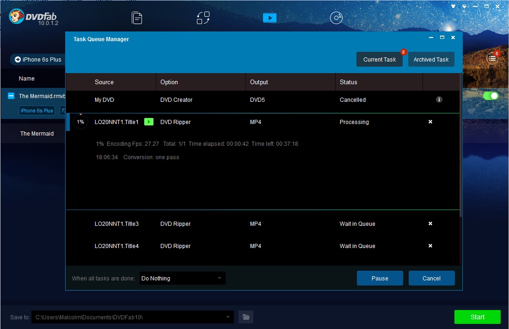Viewport: 509px width, 329px height.
Task: Maximize the Task Queue Manager dialog
Action: click(442, 37)
